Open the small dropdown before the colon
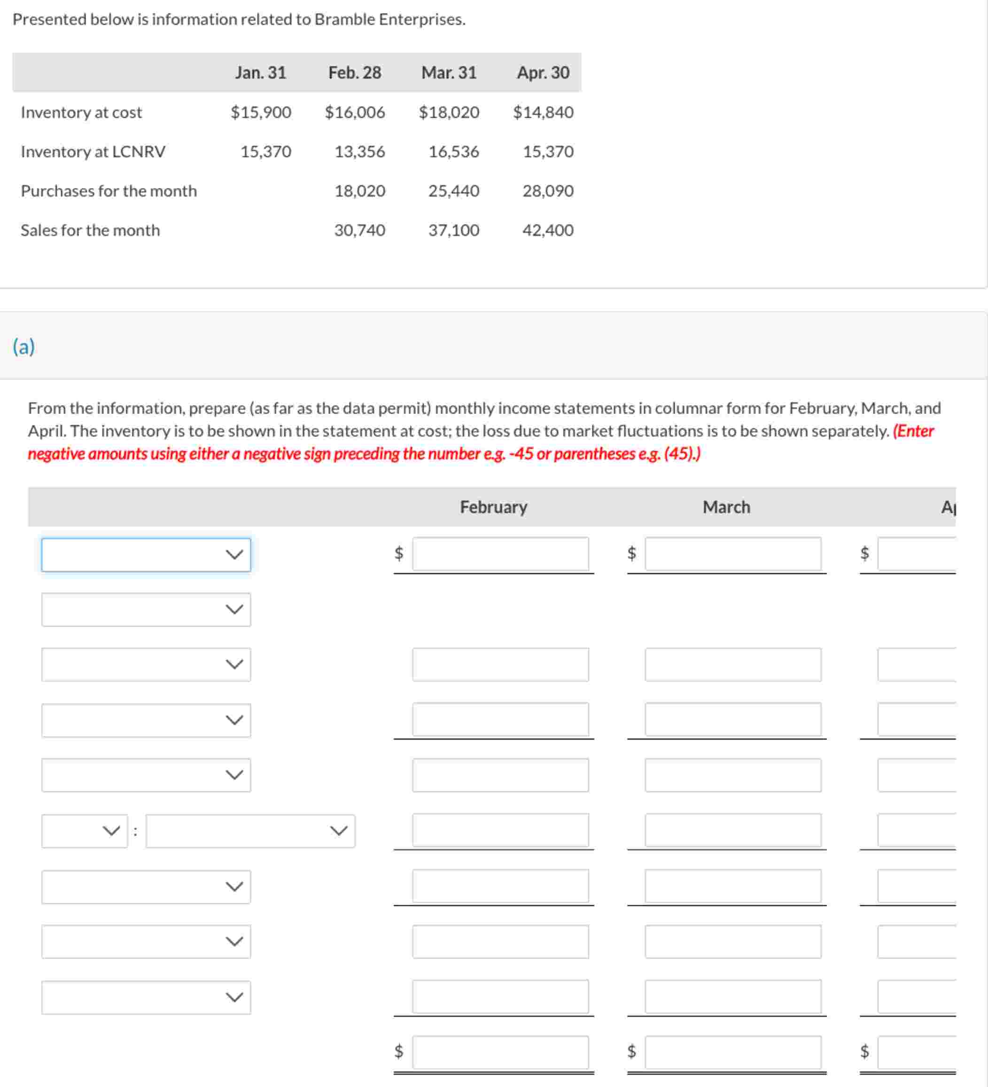Screen dimensions: 988x1087 click(85, 830)
